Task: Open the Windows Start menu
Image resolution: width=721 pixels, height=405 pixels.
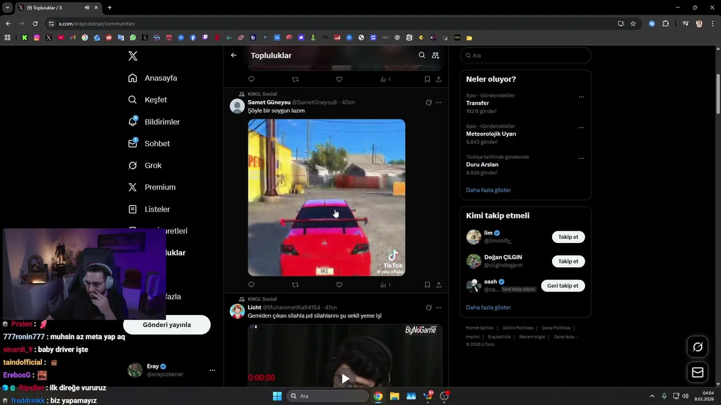Action: point(277,396)
